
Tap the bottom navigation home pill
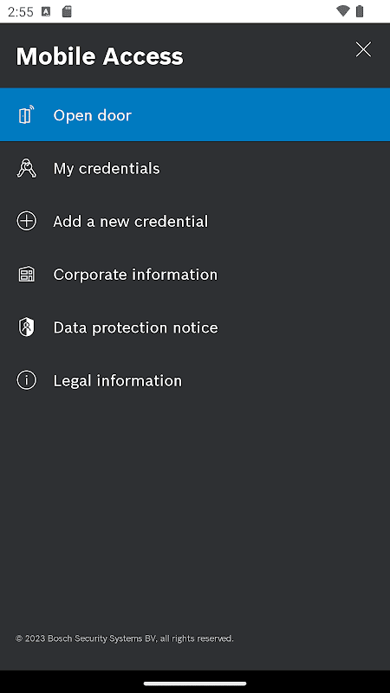pos(195,683)
